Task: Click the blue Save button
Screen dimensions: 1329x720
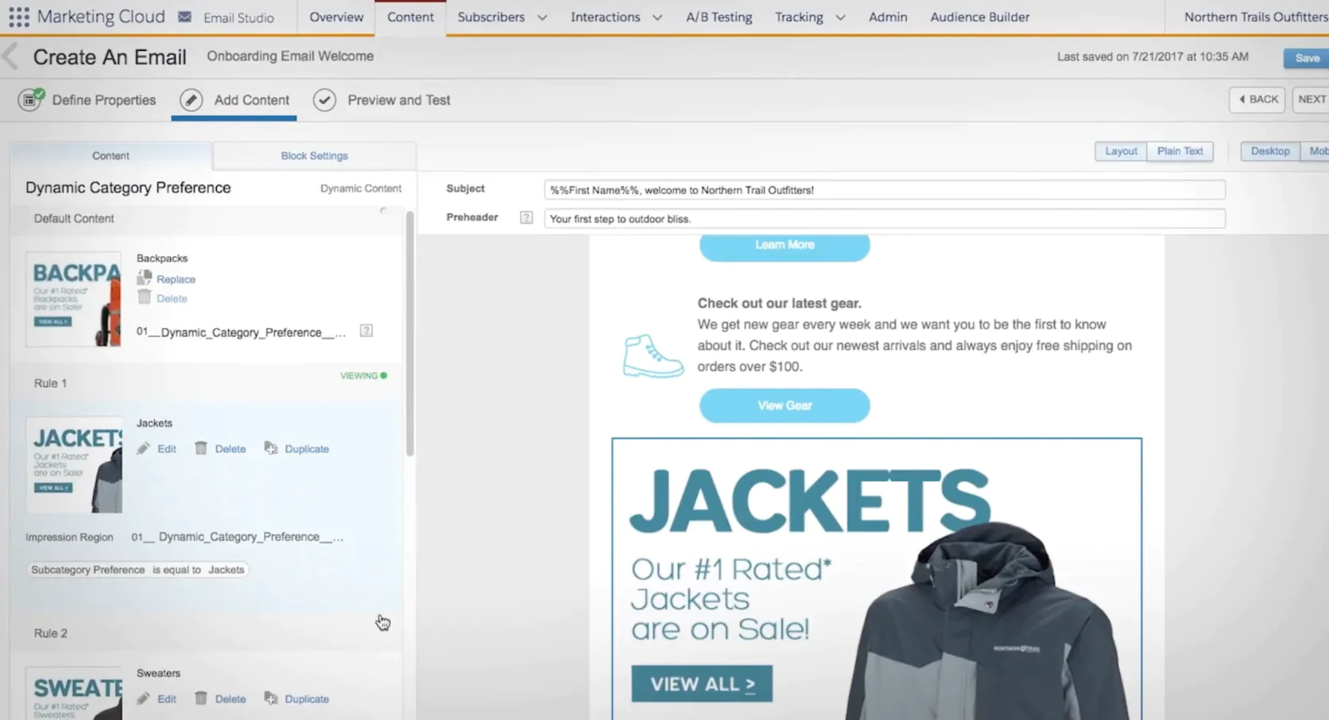Action: coord(1306,58)
